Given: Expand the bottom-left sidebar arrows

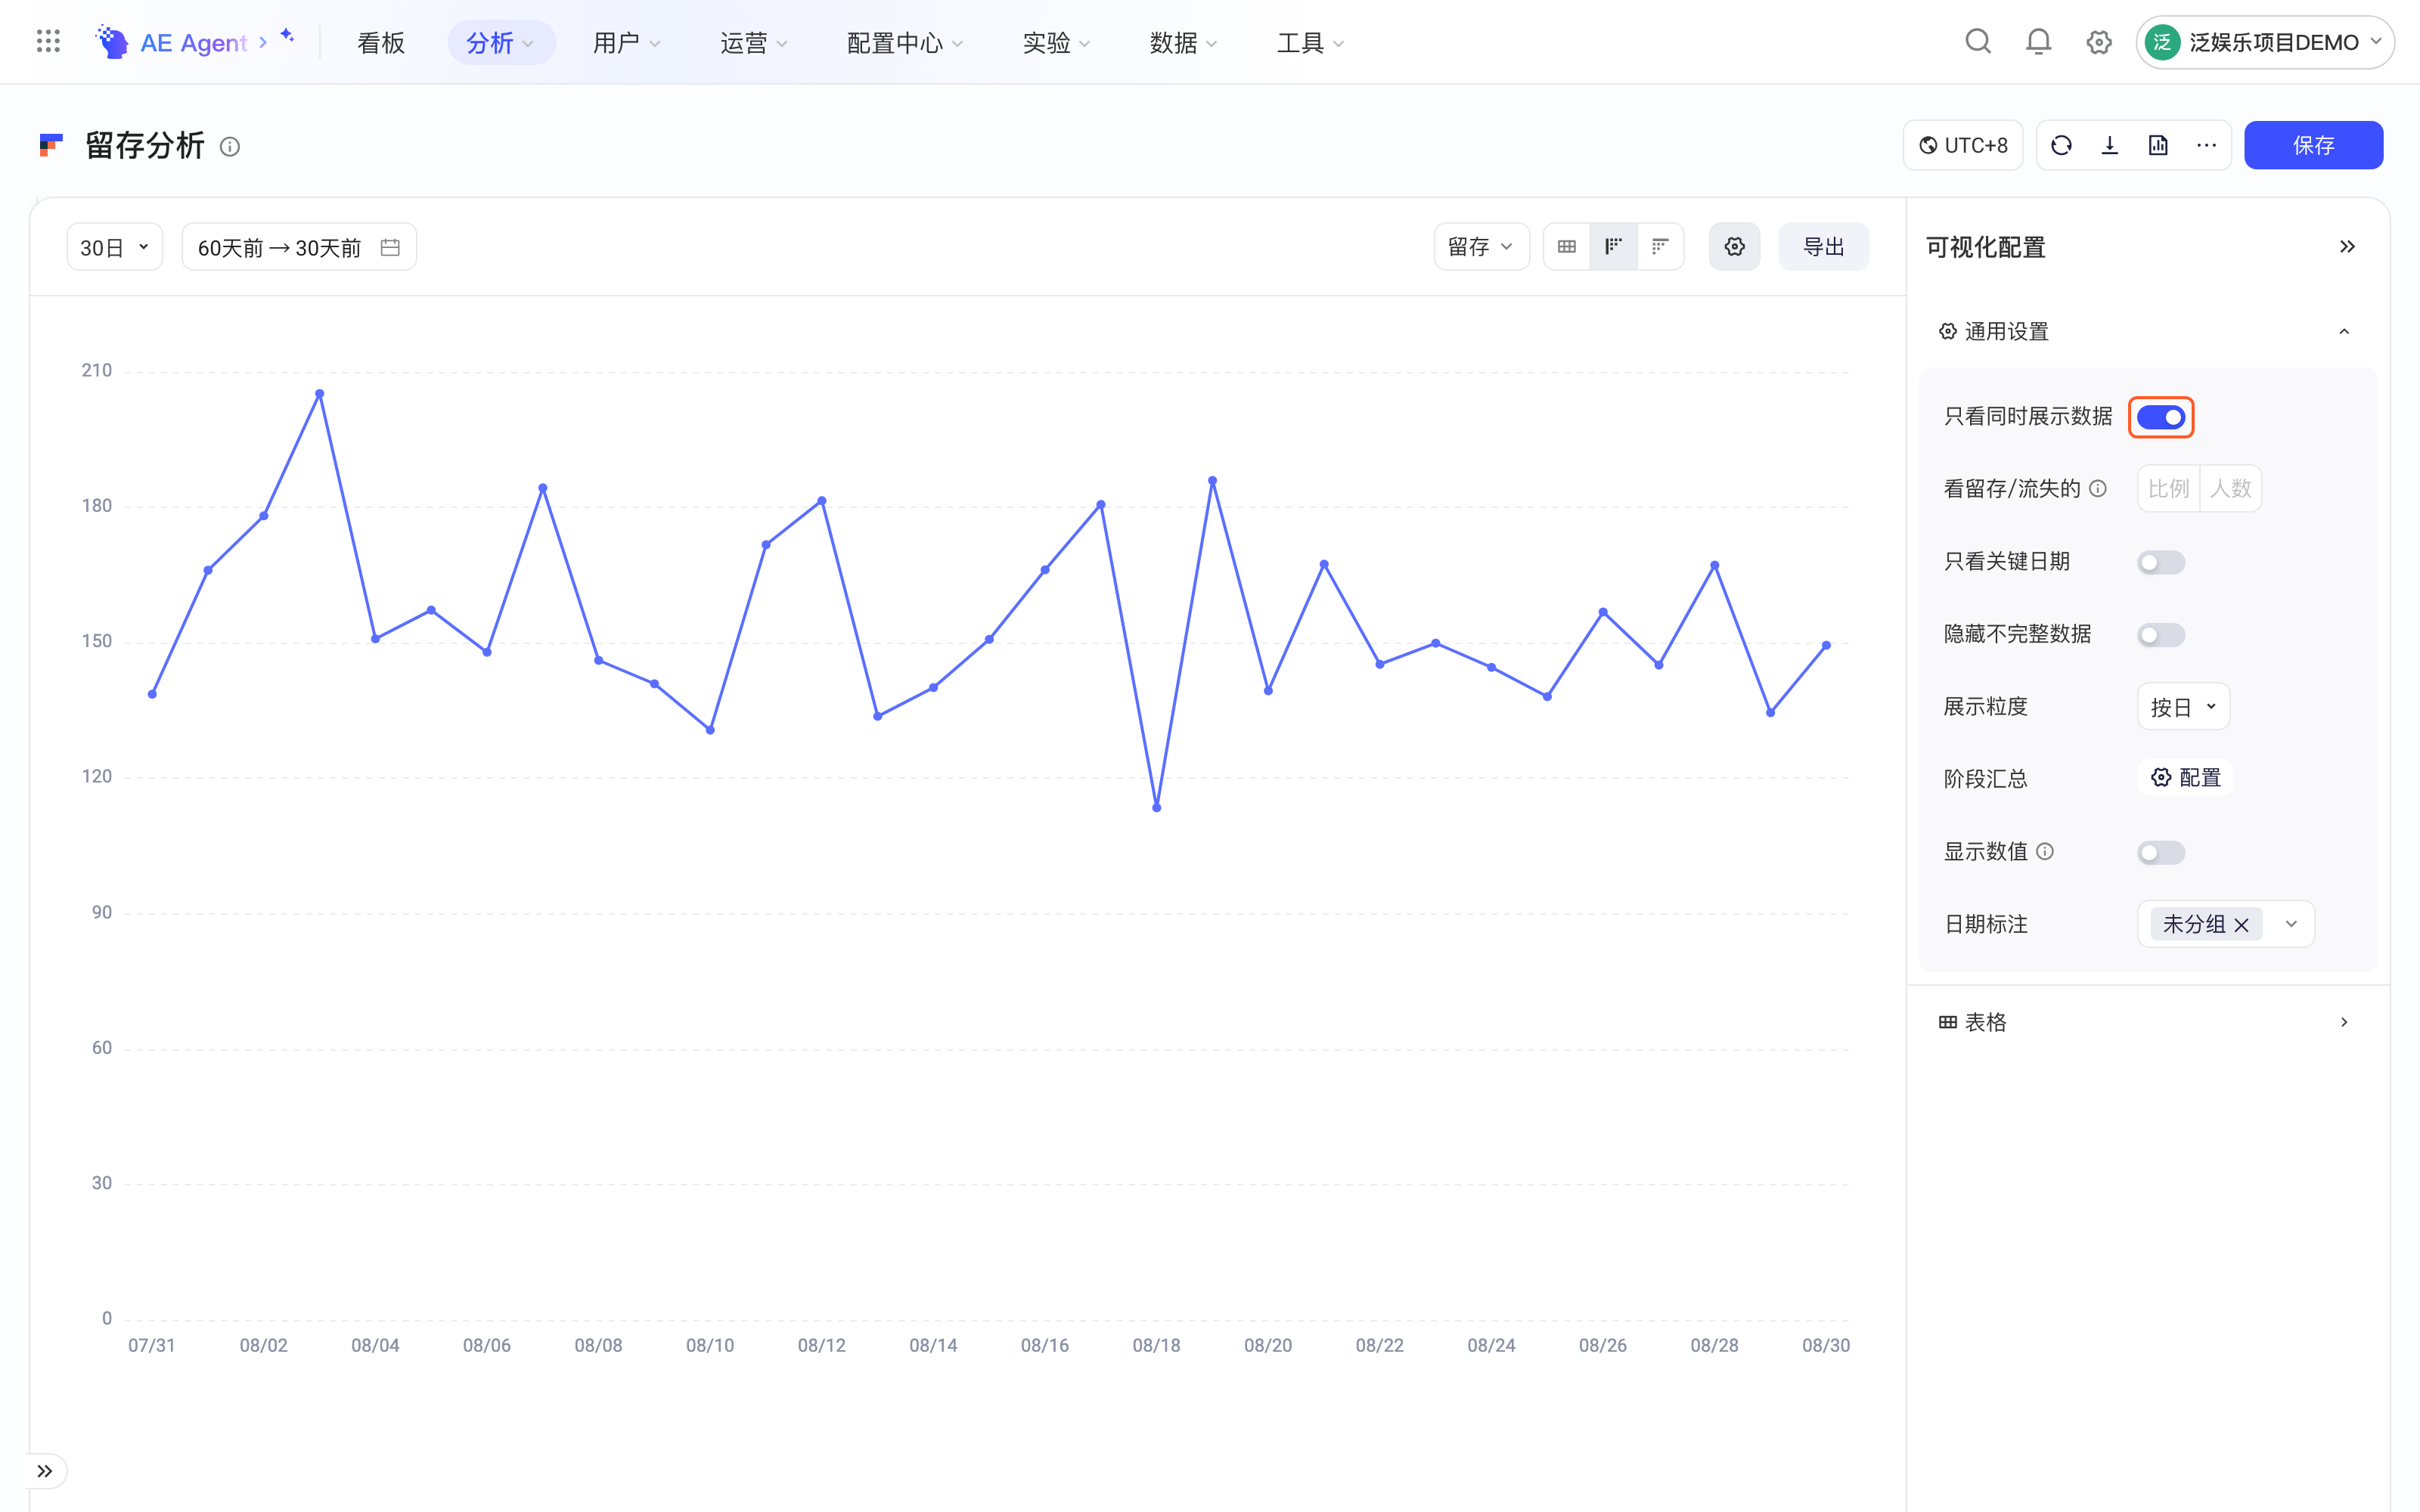Looking at the screenshot, I should [x=45, y=1471].
